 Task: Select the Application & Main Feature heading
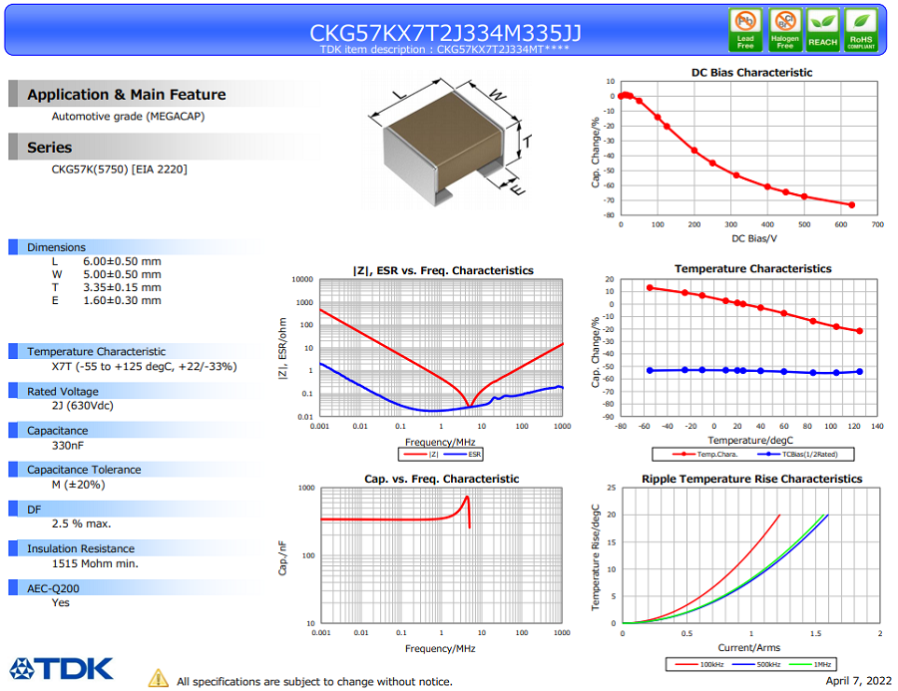pyautogui.click(x=127, y=95)
